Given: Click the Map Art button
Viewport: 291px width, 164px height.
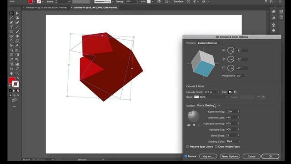Looking at the screenshot, I should pyautogui.click(x=208, y=156).
